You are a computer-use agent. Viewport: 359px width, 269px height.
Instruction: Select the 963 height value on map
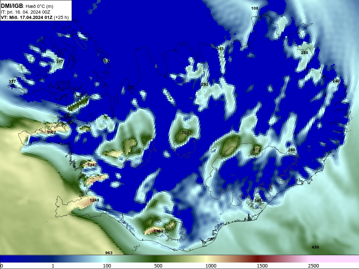coord(109,253)
